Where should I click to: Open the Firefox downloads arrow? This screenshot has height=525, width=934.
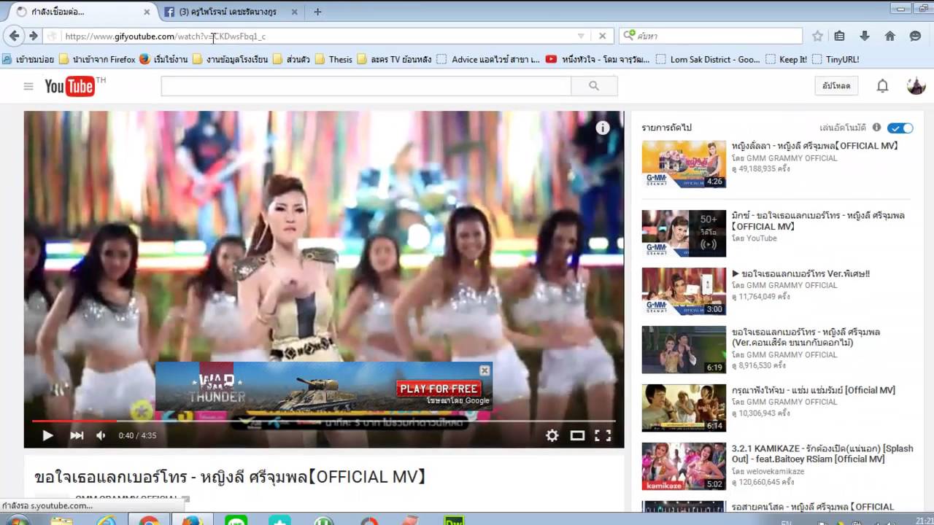click(865, 36)
